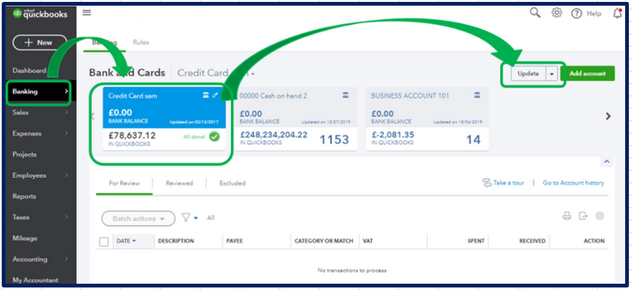Click the ACTION column header
632x290 pixels.
tap(594, 241)
